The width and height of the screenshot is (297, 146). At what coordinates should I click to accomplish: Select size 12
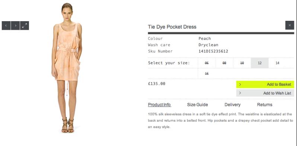(259, 63)
